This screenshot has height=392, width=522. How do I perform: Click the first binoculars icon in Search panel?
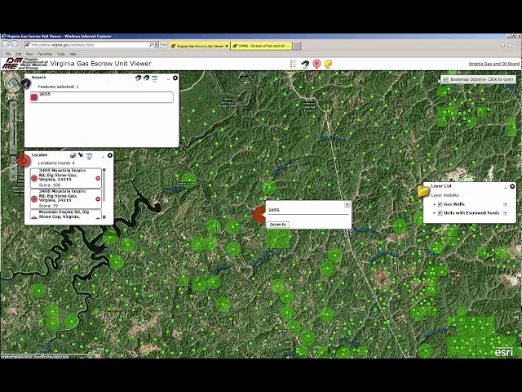pos(138,78)
